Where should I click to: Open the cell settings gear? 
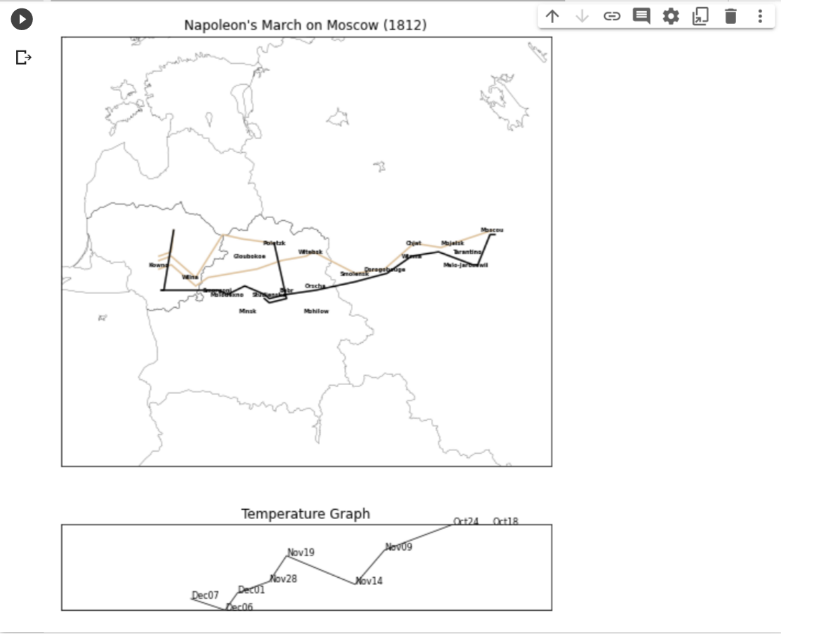click(x=671, y=16)
